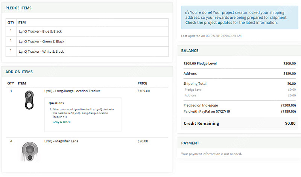Click the Gray & Black color answer
This screenshot has height=177, width=301.
61,122
